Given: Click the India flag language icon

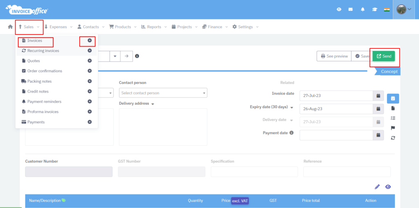Looking at the screenshot, I should pyautogui.click(x=386, y=9).
